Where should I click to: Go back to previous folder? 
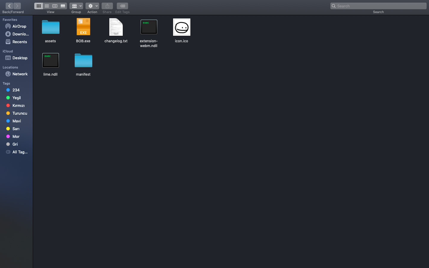point(9,6)
